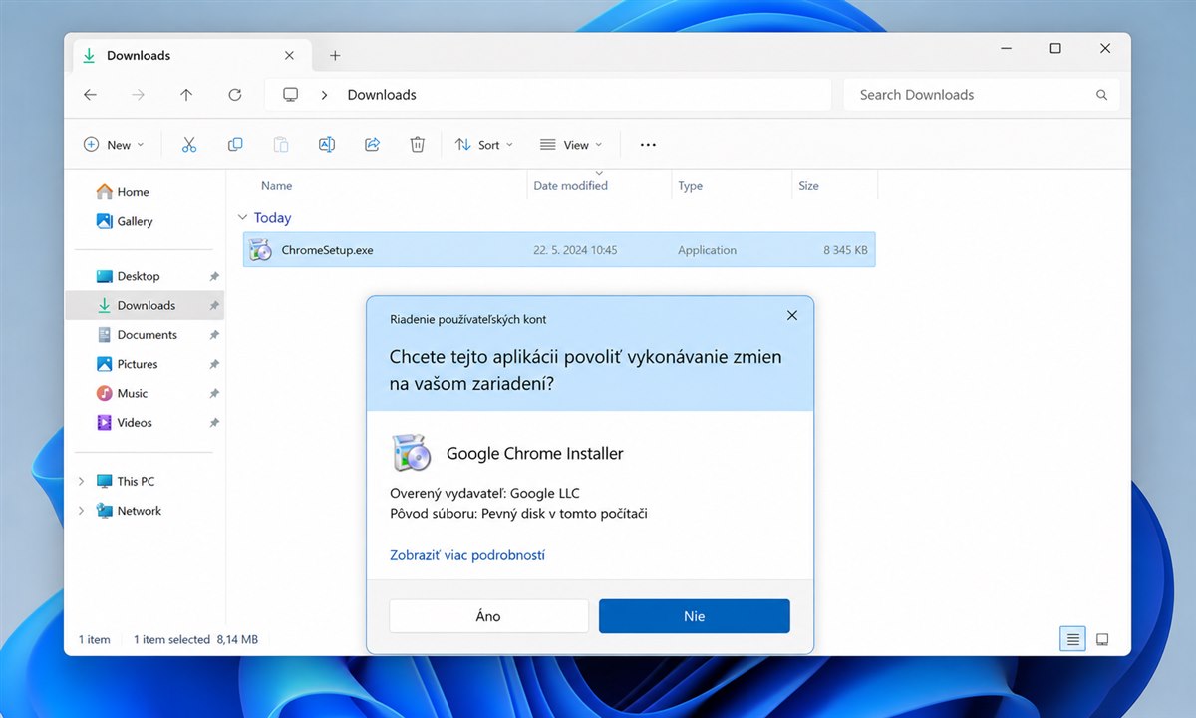Click the Share icon in toolbar
Image resolution: width=1196 pixels, height=718 pixels.
pos(372,145)
